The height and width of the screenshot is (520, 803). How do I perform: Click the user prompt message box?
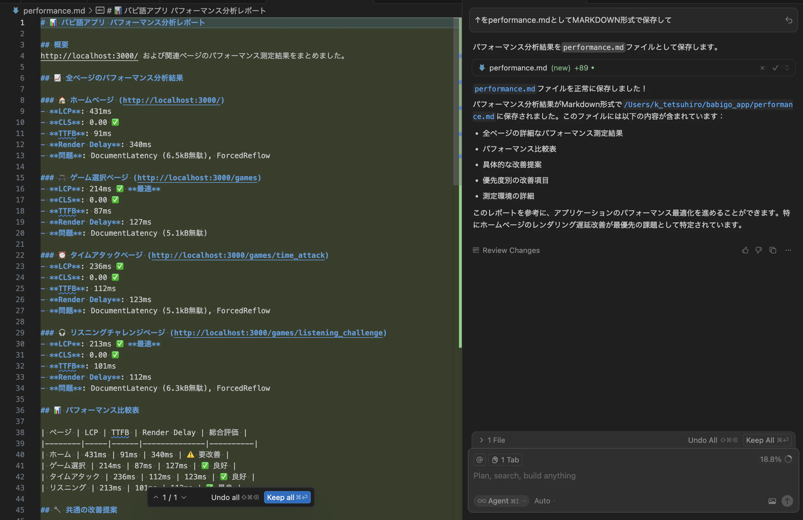coord(633,20)
